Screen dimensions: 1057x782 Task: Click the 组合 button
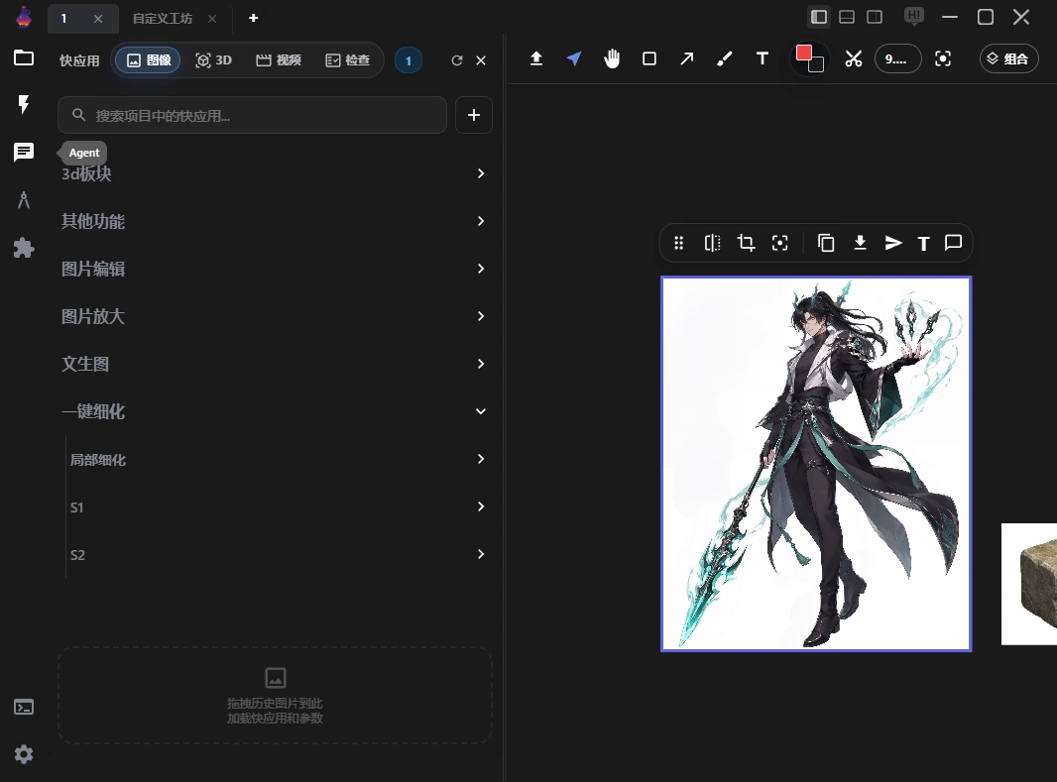pos(1008,58)
